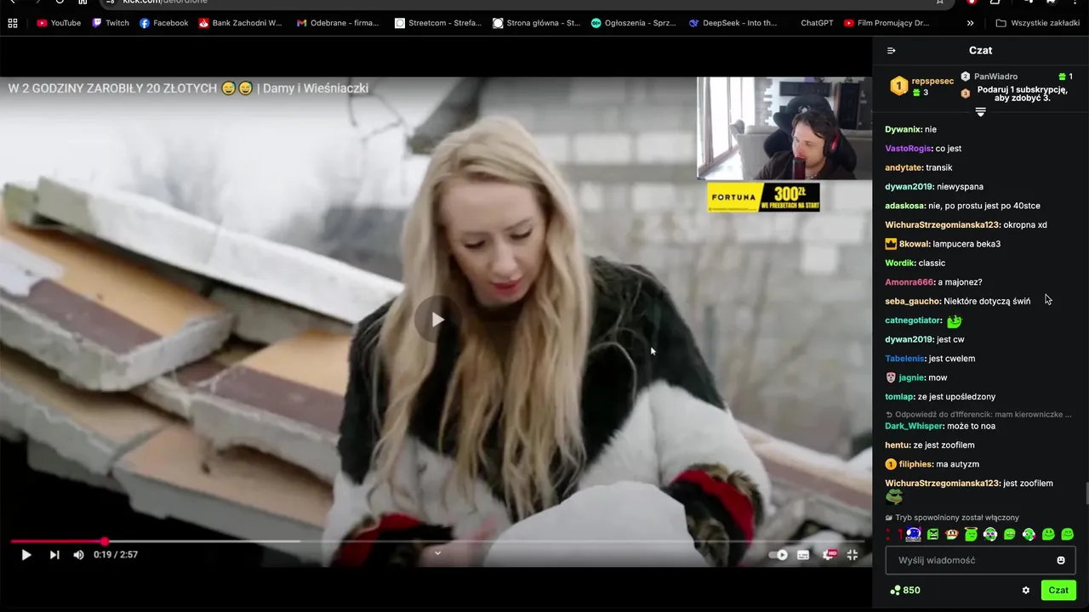Toggle the YouTube autoplay switch
Screen dimensions: 1089x612
(778, 554)
